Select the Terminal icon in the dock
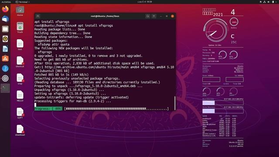The image size is (279, 157). coord(5,88)
